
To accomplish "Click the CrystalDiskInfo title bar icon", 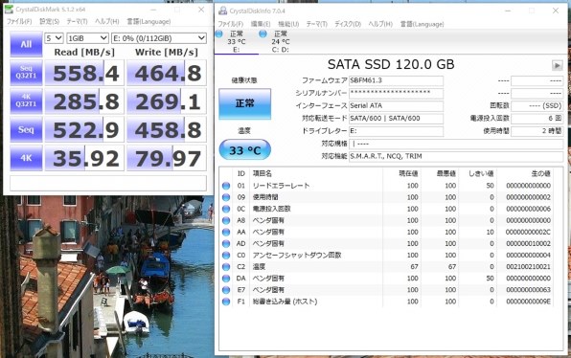I will click(x=222, y=11).
